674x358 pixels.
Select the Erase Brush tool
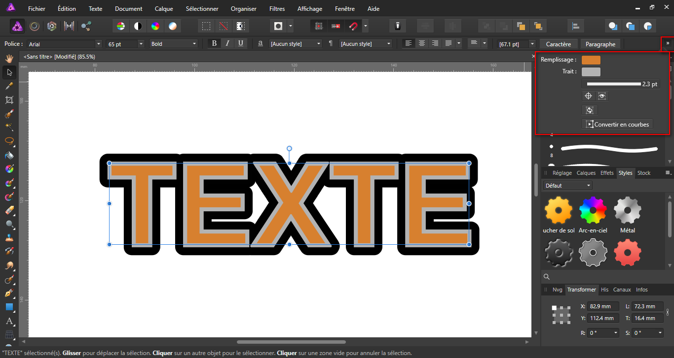point(9,210)
